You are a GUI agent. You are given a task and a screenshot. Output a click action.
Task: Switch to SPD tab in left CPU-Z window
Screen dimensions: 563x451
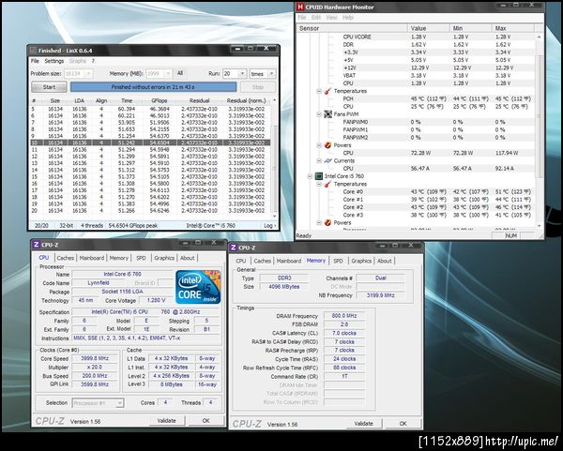point(141,258)
